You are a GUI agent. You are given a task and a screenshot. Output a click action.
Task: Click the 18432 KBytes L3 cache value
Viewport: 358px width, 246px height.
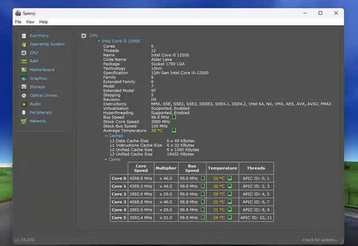coord(180,154)
